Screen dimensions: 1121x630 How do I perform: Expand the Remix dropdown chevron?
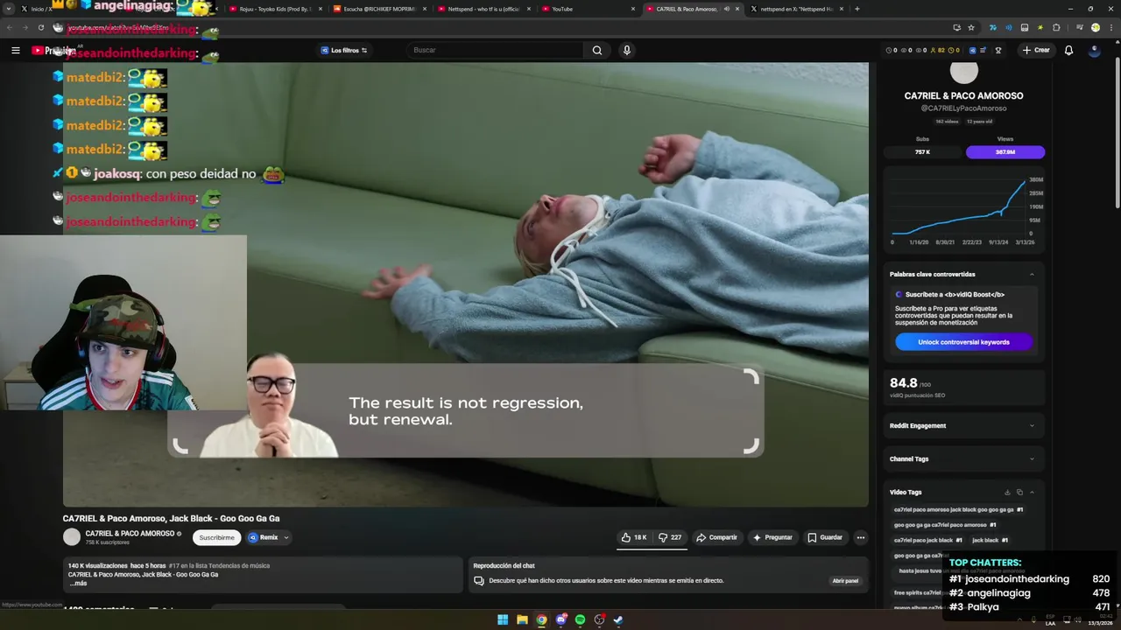click(286, 537)
